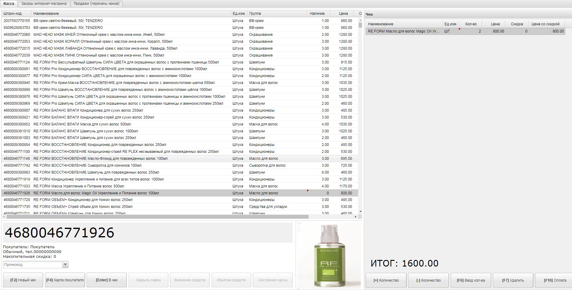Select БАЛАНС ВЛАГИ Маска для сухих волос row
The height and width of the screenshot is (290, 572).
[x=180, y=124]
